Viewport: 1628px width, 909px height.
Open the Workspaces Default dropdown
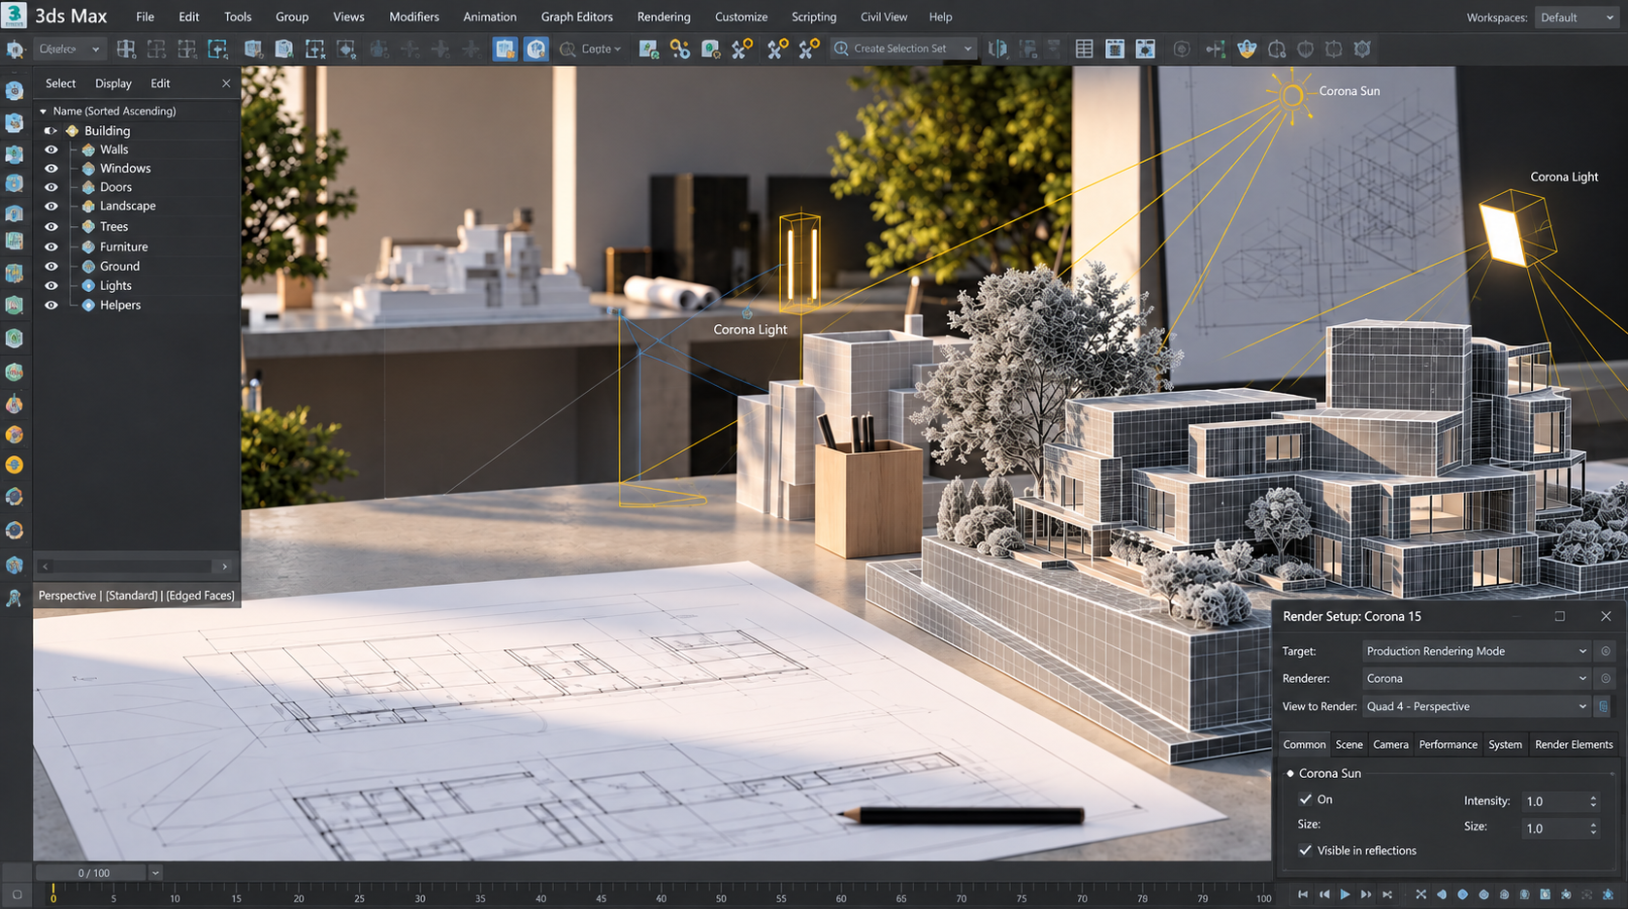point(1577,17)
